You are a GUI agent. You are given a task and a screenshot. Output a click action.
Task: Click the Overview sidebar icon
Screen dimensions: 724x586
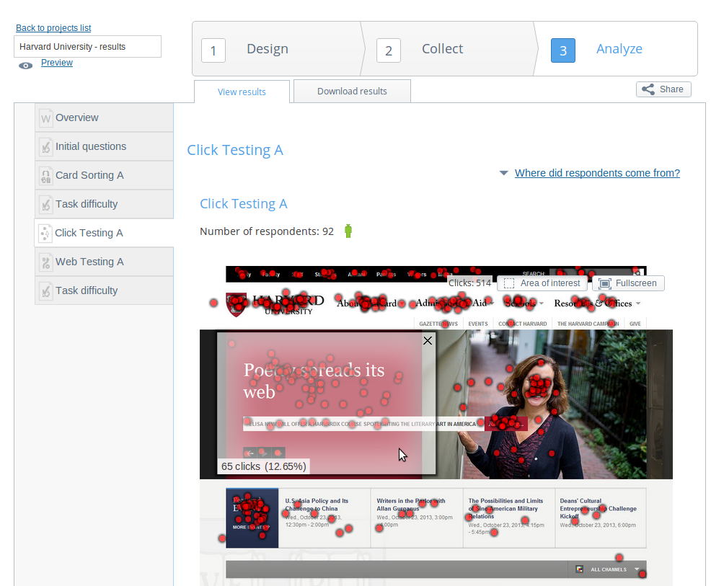[x=45, y=118]
